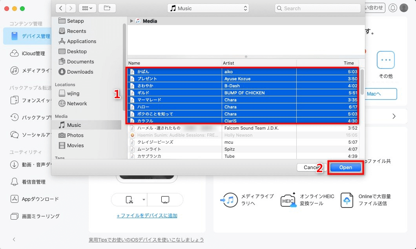The width and height of the screenshot is (416, 249).
Task: Open the user account avatar
Action: point(404,8)
